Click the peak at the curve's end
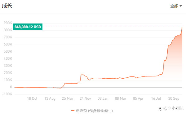The height and width of the screenshot is (117, 186). [182, 27]
